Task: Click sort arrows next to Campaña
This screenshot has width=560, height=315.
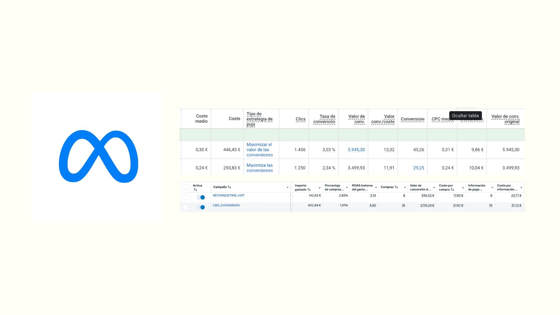Action: point(229,187)
